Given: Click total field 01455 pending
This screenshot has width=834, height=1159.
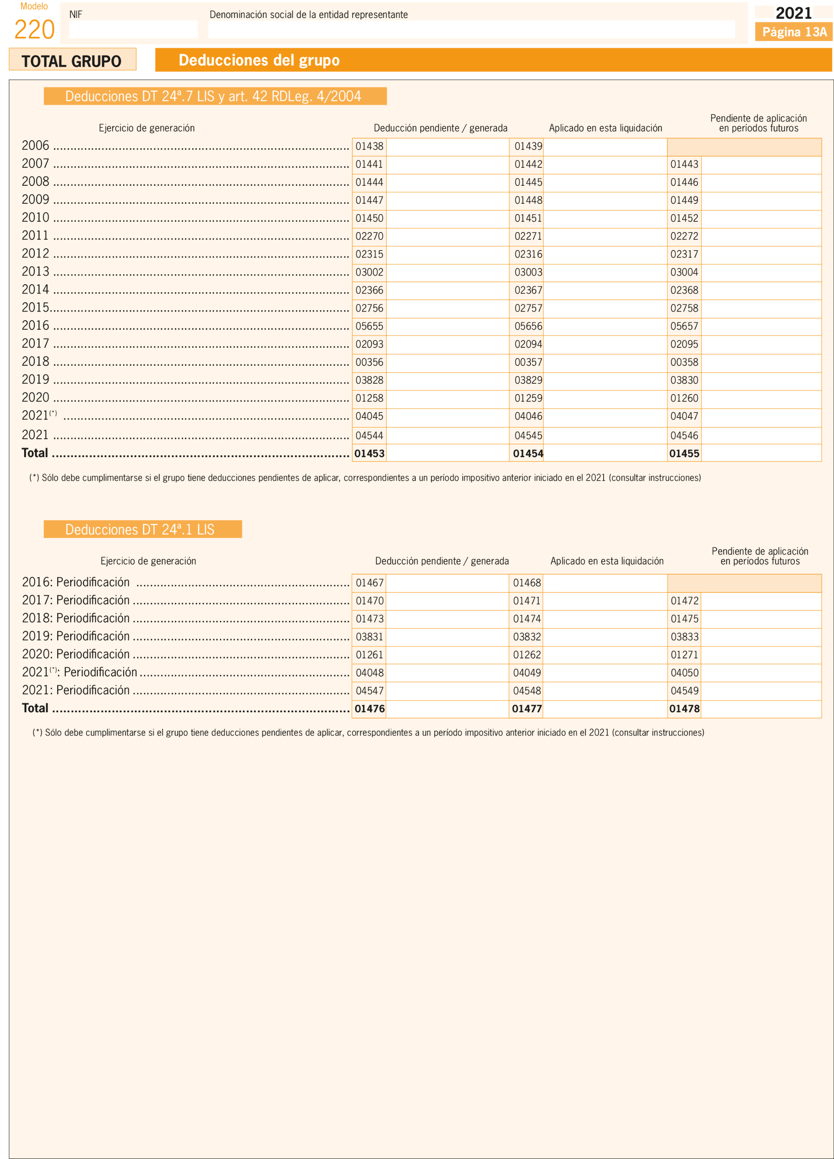Looking at the screenshot, I should pos(761,453).
